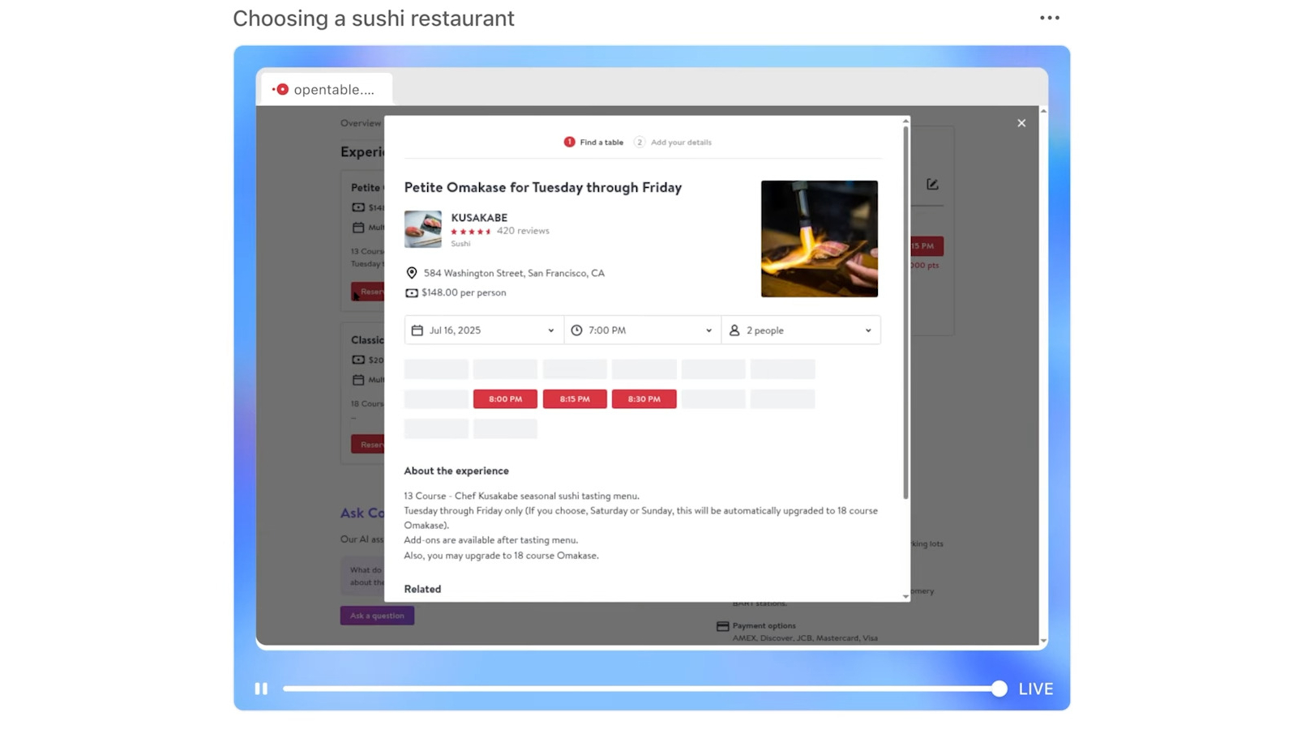This screenshot has height=729, width=1297.
Task: Click the 420 reviews text
Action: [523, 231]
